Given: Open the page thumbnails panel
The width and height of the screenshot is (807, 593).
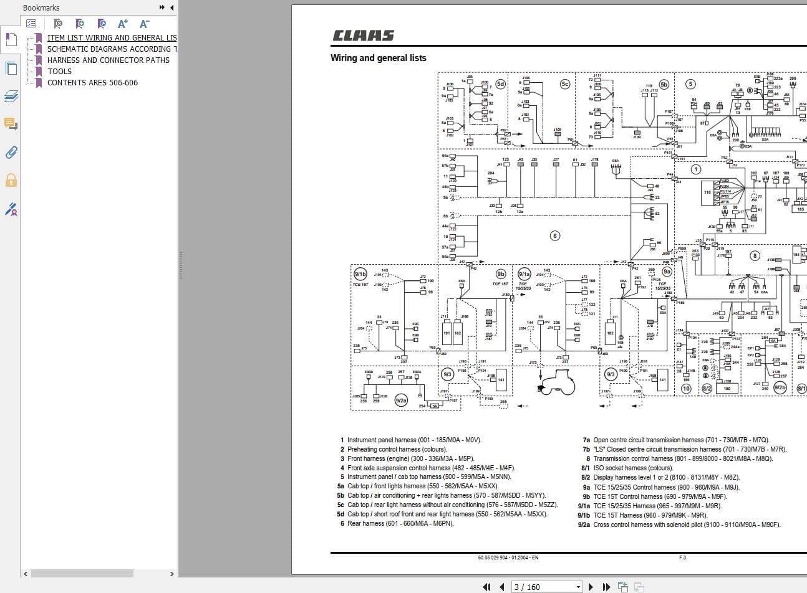Looking at the screenshot, I should point(11,68).
